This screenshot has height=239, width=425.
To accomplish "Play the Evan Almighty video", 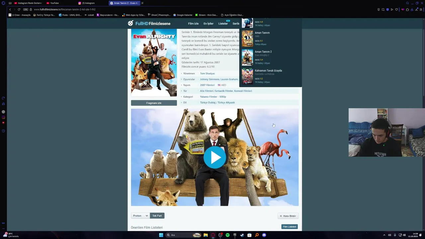I will point(215,157).
